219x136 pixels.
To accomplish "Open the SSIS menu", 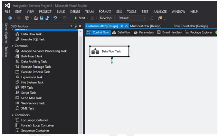I will click(119, 12).
